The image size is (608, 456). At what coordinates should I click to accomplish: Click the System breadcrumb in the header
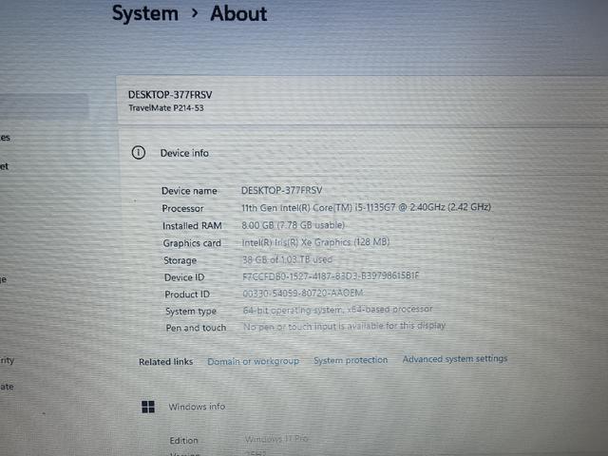pos(145,13)
